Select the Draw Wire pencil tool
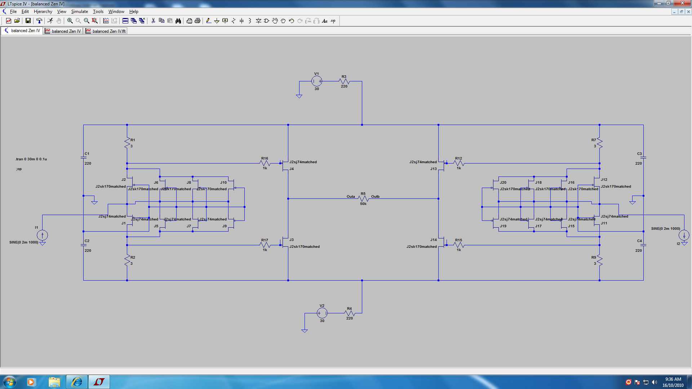This screenshot has height=389, width=692. (x=208, y=21)
